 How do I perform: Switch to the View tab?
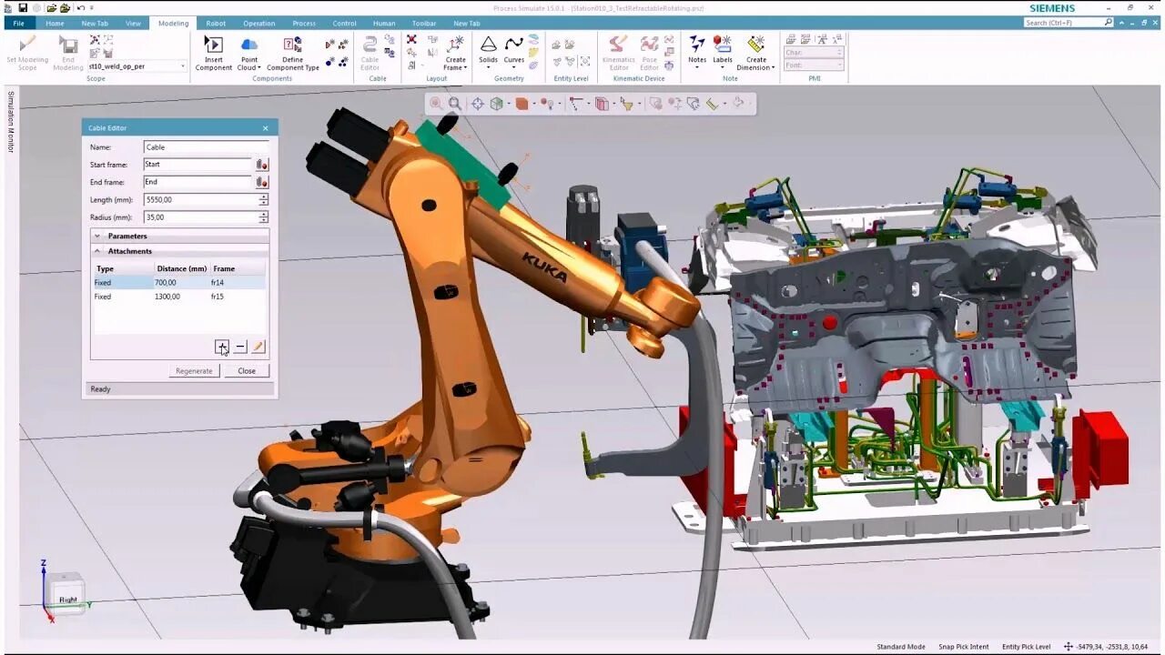pos(133,23)
